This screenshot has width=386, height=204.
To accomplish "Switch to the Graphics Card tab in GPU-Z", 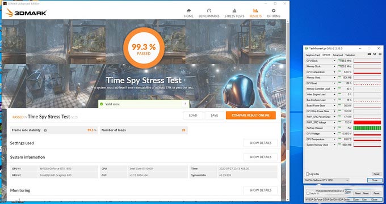I will click(313, 55).
